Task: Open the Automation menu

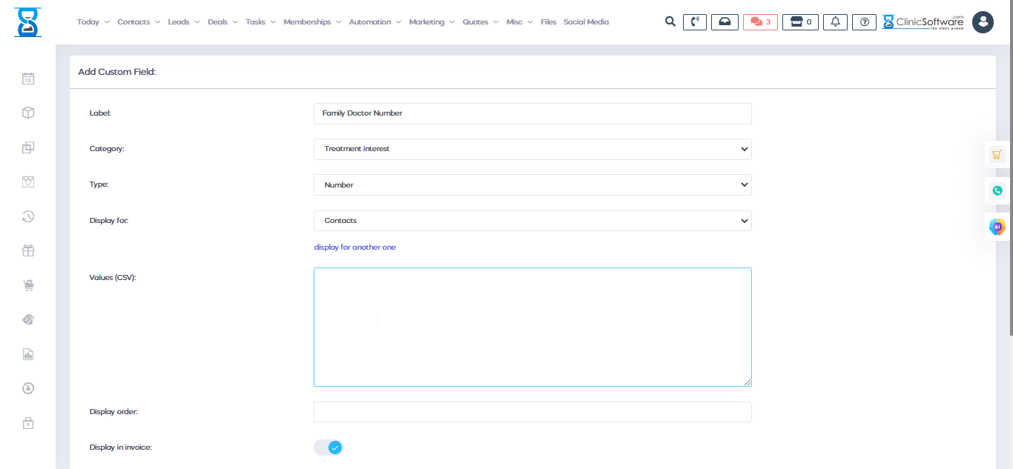Action: click(374, 22)
